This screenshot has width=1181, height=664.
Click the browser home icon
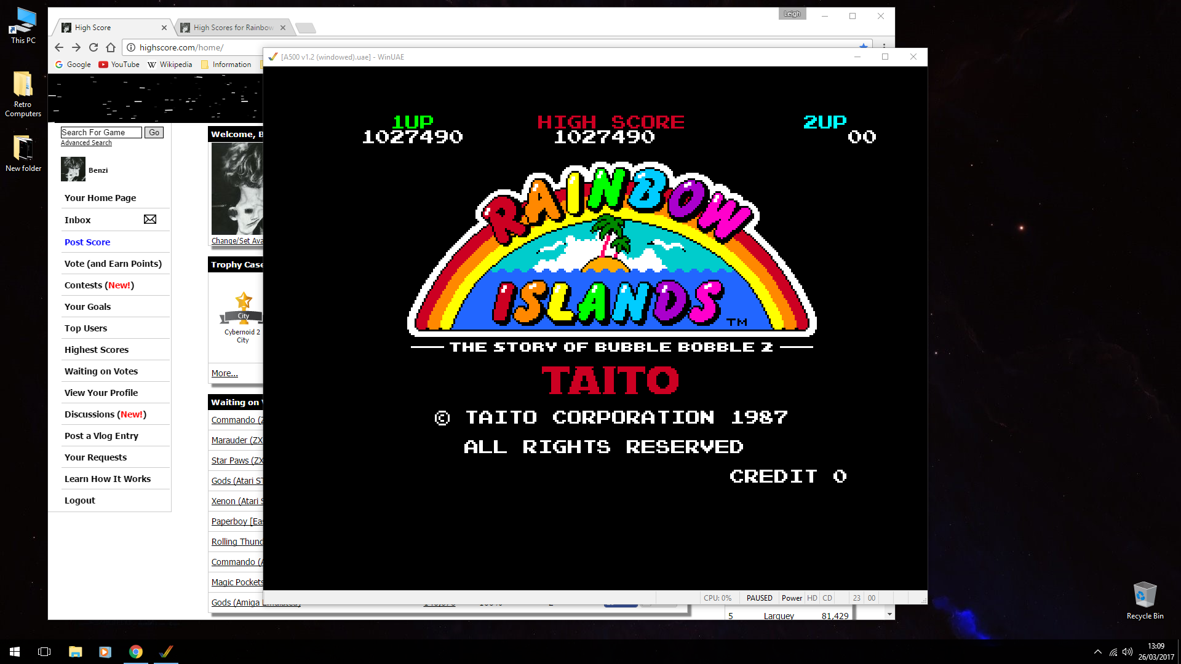[x=111, y=47]
